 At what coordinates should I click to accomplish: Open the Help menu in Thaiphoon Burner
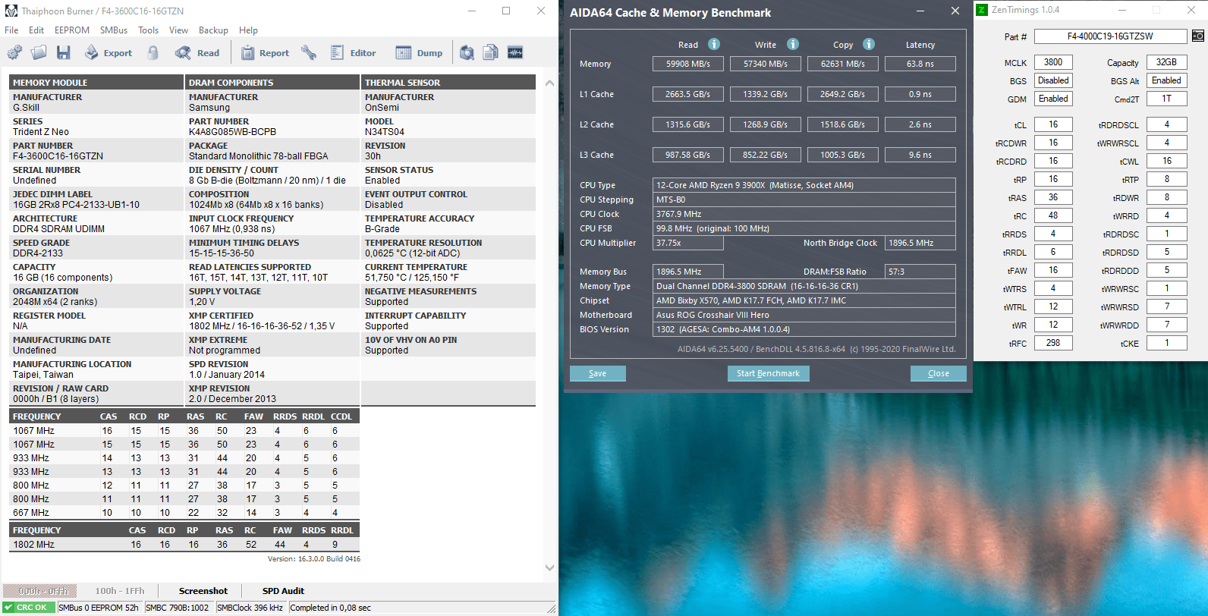coord(248,30)
